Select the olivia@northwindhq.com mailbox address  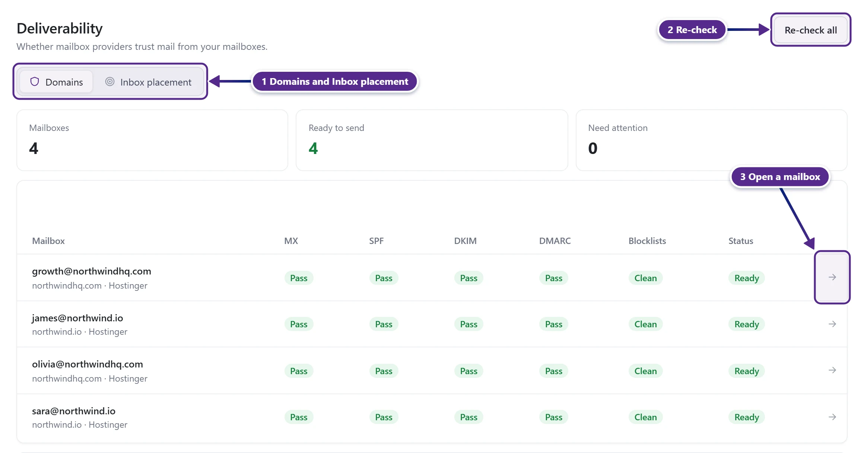pos(88,364)
